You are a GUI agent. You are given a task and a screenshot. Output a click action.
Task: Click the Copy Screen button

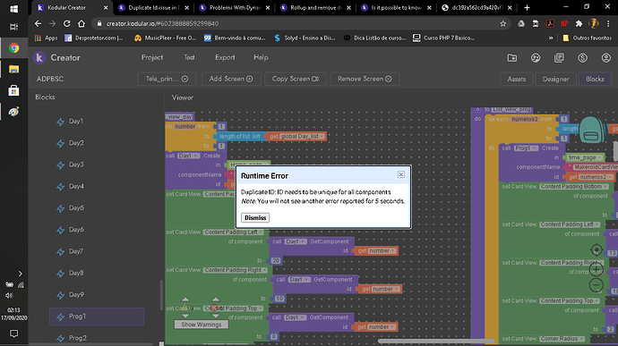point(296,79)
